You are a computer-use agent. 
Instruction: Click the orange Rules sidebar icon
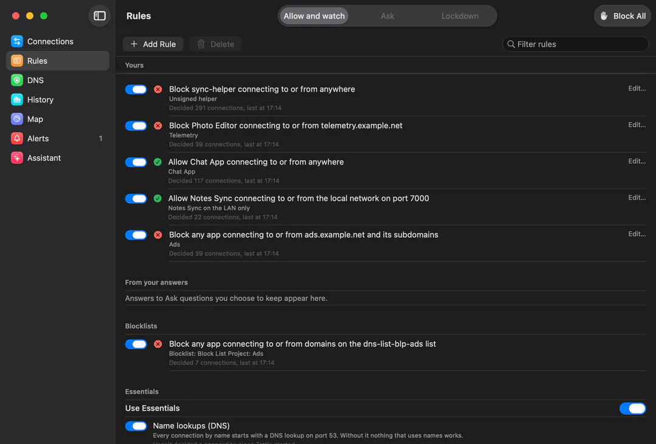pos(17,61)
